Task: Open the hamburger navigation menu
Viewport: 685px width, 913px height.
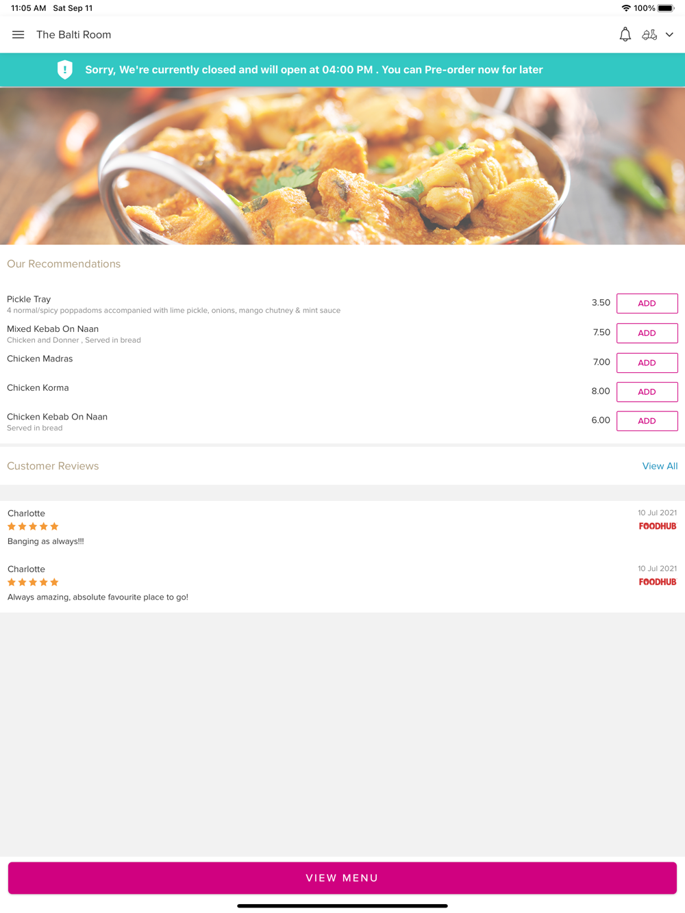Action: [18, 35]
